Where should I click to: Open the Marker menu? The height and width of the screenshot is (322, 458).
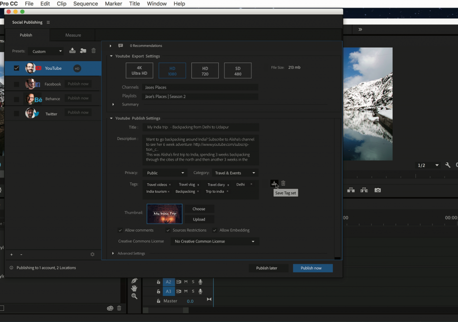(x=113, y=4)
